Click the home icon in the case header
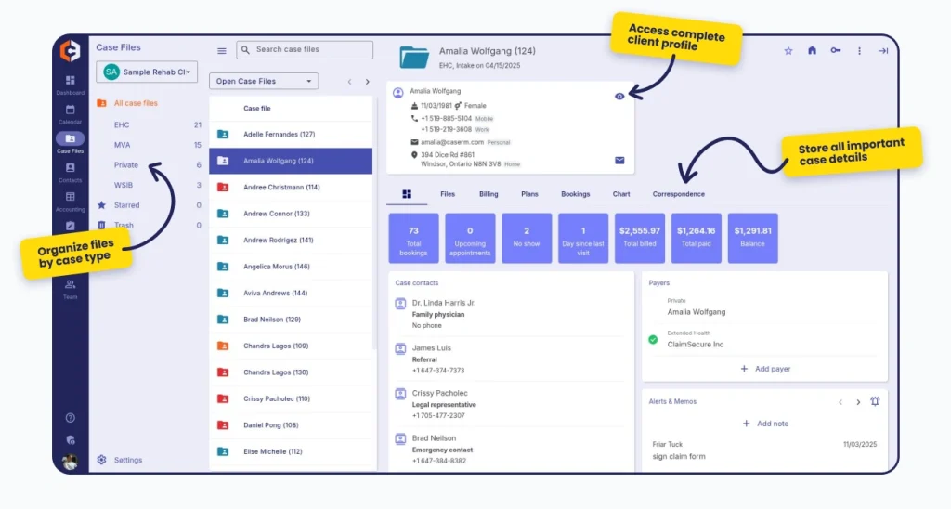This screenshot has width=951, height=509. pyautogui.click(x=812, y=50)
